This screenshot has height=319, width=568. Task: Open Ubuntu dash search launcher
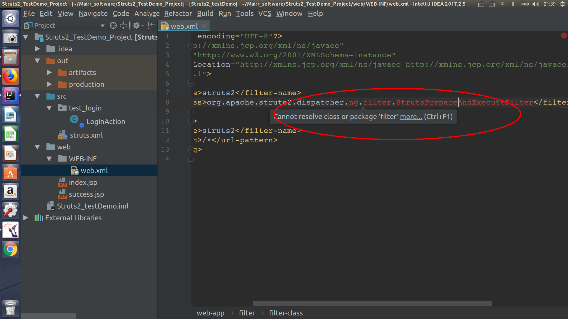10,19
